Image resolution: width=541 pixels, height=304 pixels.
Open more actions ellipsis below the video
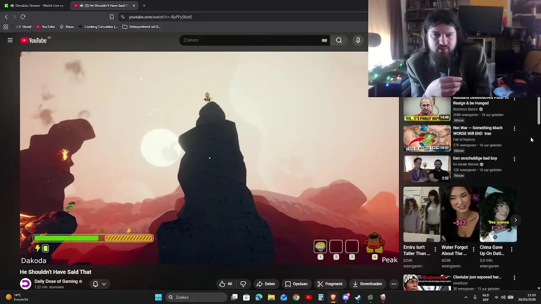[x=394, y=284]
